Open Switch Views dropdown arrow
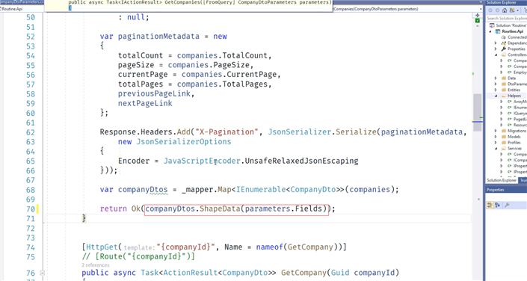This screenshot has width=527, height=281. click(517, 10)
